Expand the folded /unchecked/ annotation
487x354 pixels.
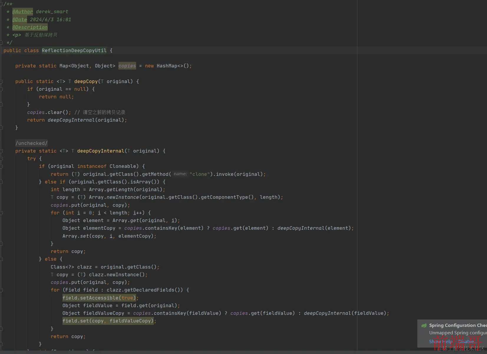(31, 143)
